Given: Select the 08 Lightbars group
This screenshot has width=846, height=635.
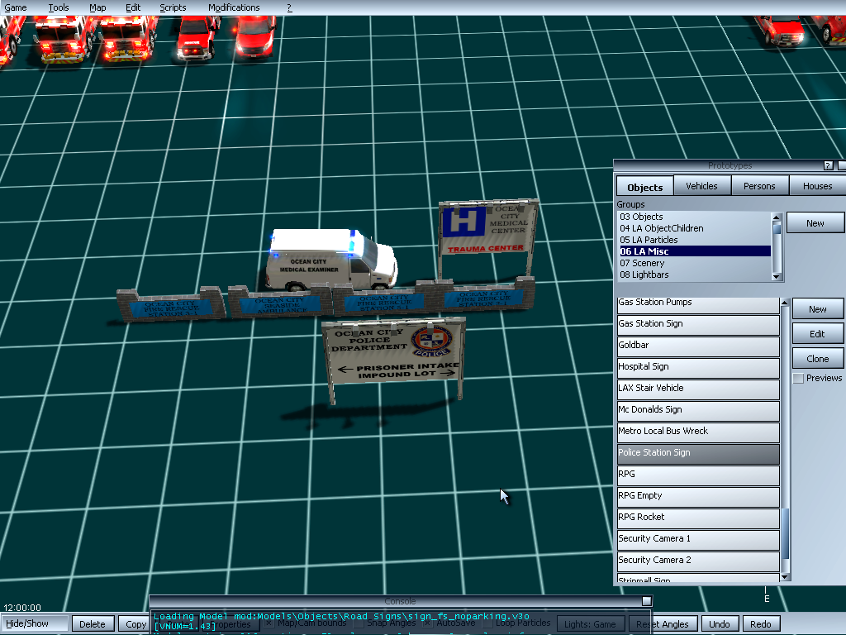Looking at the screenshot, I should pyautogui.click(x=695, y=275).
